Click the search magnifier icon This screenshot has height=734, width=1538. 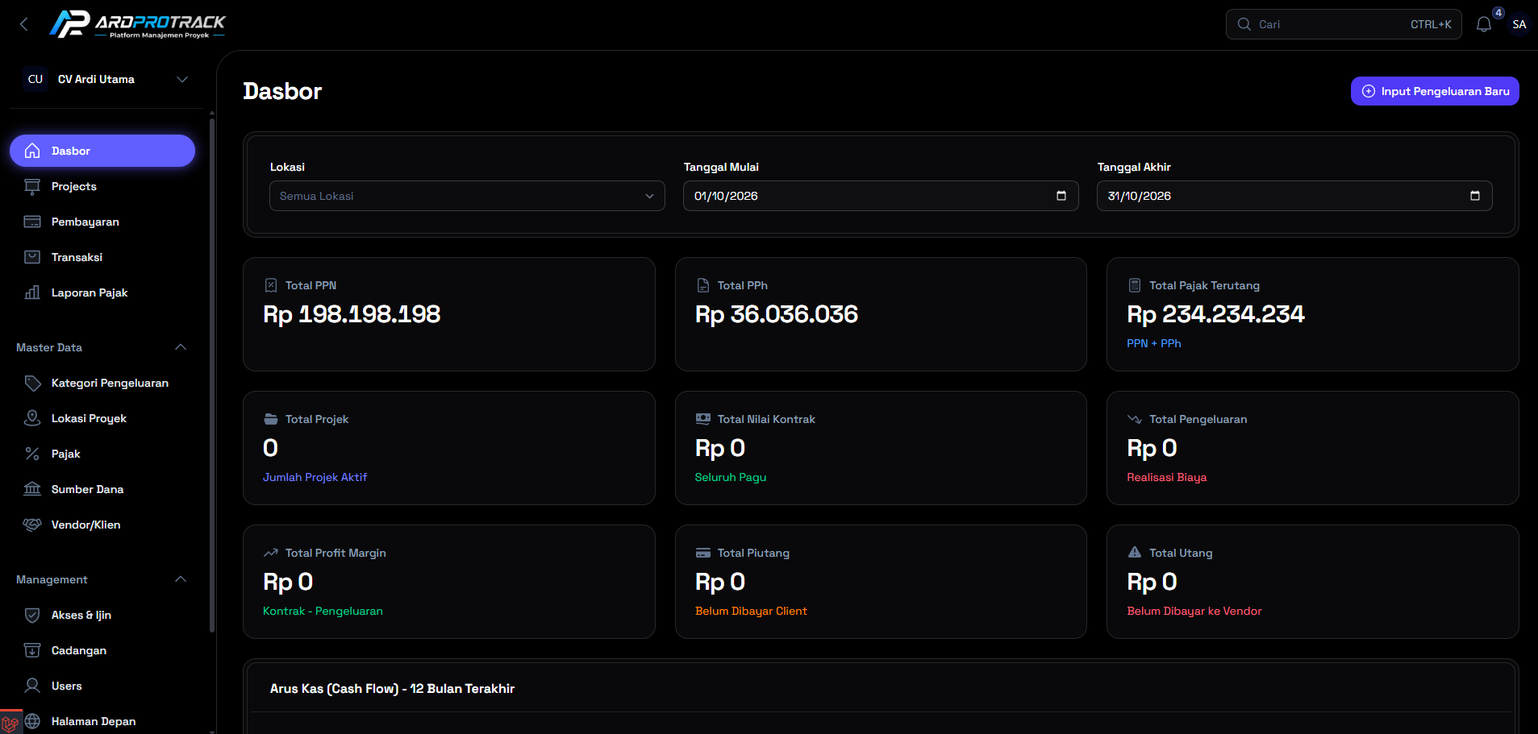point(1244,24)
